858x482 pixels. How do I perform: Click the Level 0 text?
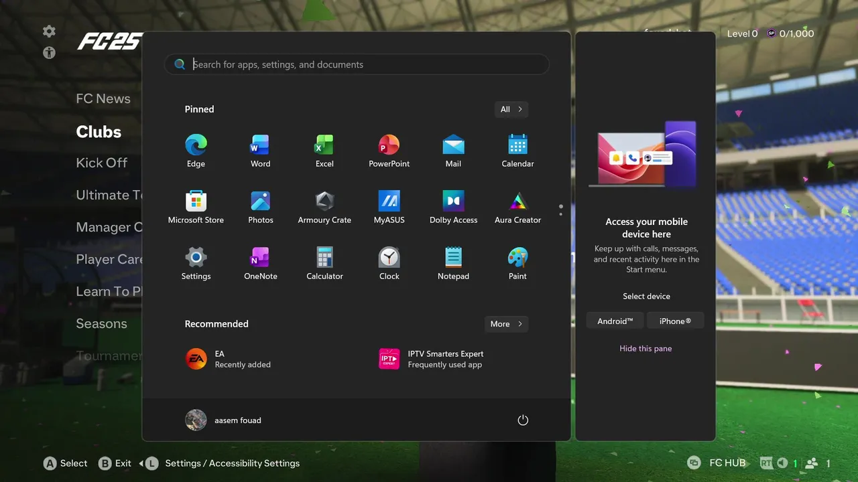(x=743, y=33)
